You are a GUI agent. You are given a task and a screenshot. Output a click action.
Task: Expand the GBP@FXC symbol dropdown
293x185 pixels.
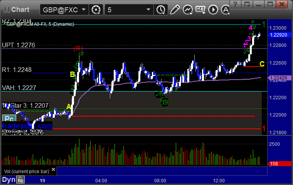click(x=84, y=9)
